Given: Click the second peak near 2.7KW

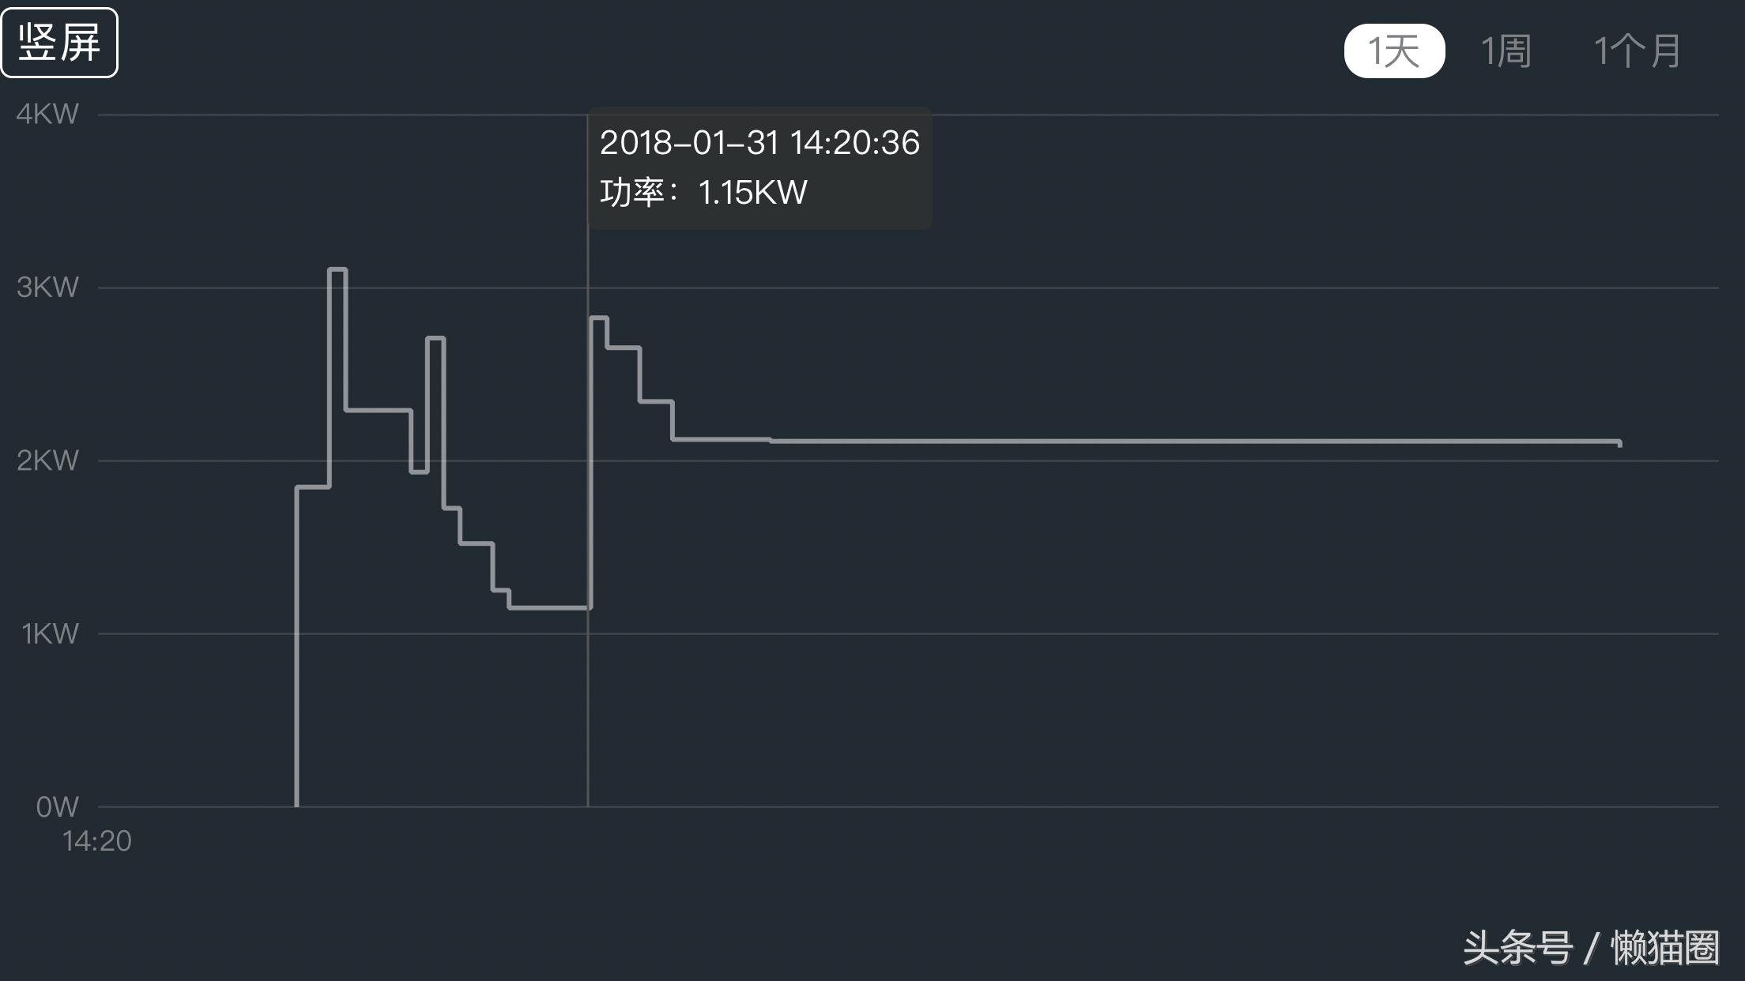Looking at the screenshot, I should [435, 339].
